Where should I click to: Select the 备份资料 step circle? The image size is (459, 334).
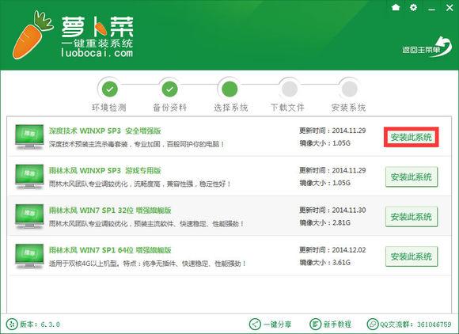point(170,89)
